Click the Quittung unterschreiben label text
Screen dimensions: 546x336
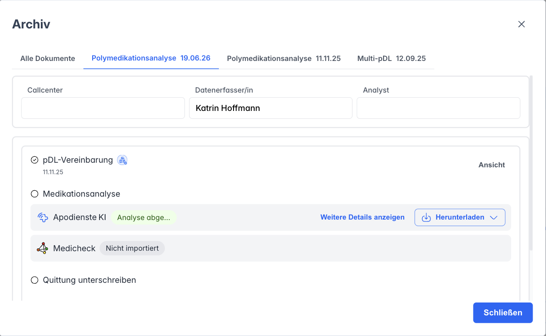(x=89, y=280)
